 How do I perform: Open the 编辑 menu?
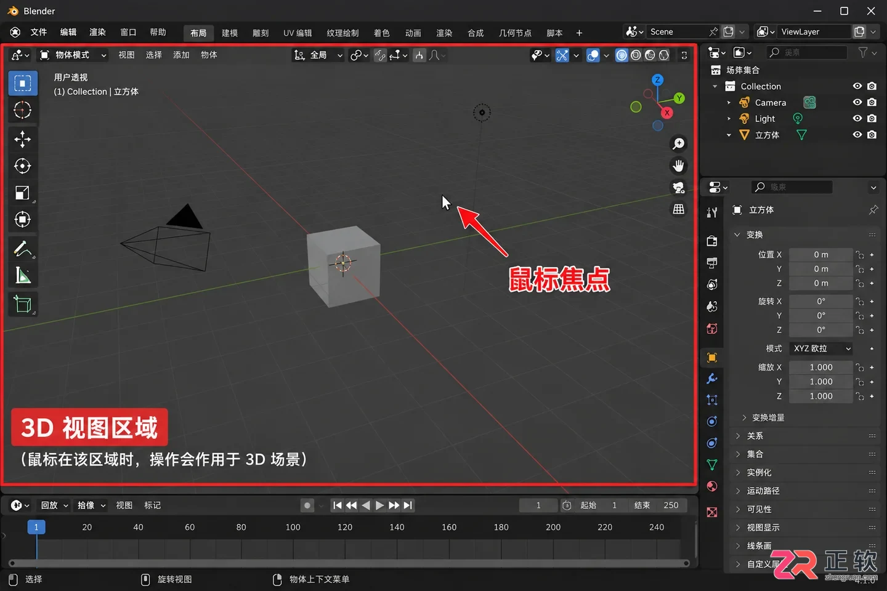tap(68, 32)
